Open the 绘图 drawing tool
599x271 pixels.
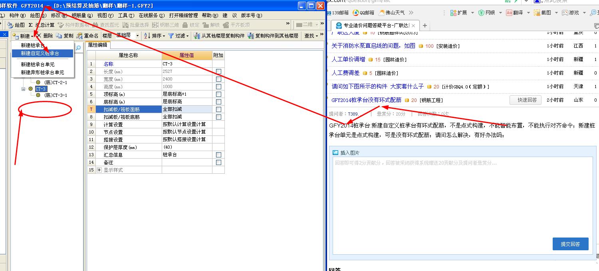pos(16,25)
